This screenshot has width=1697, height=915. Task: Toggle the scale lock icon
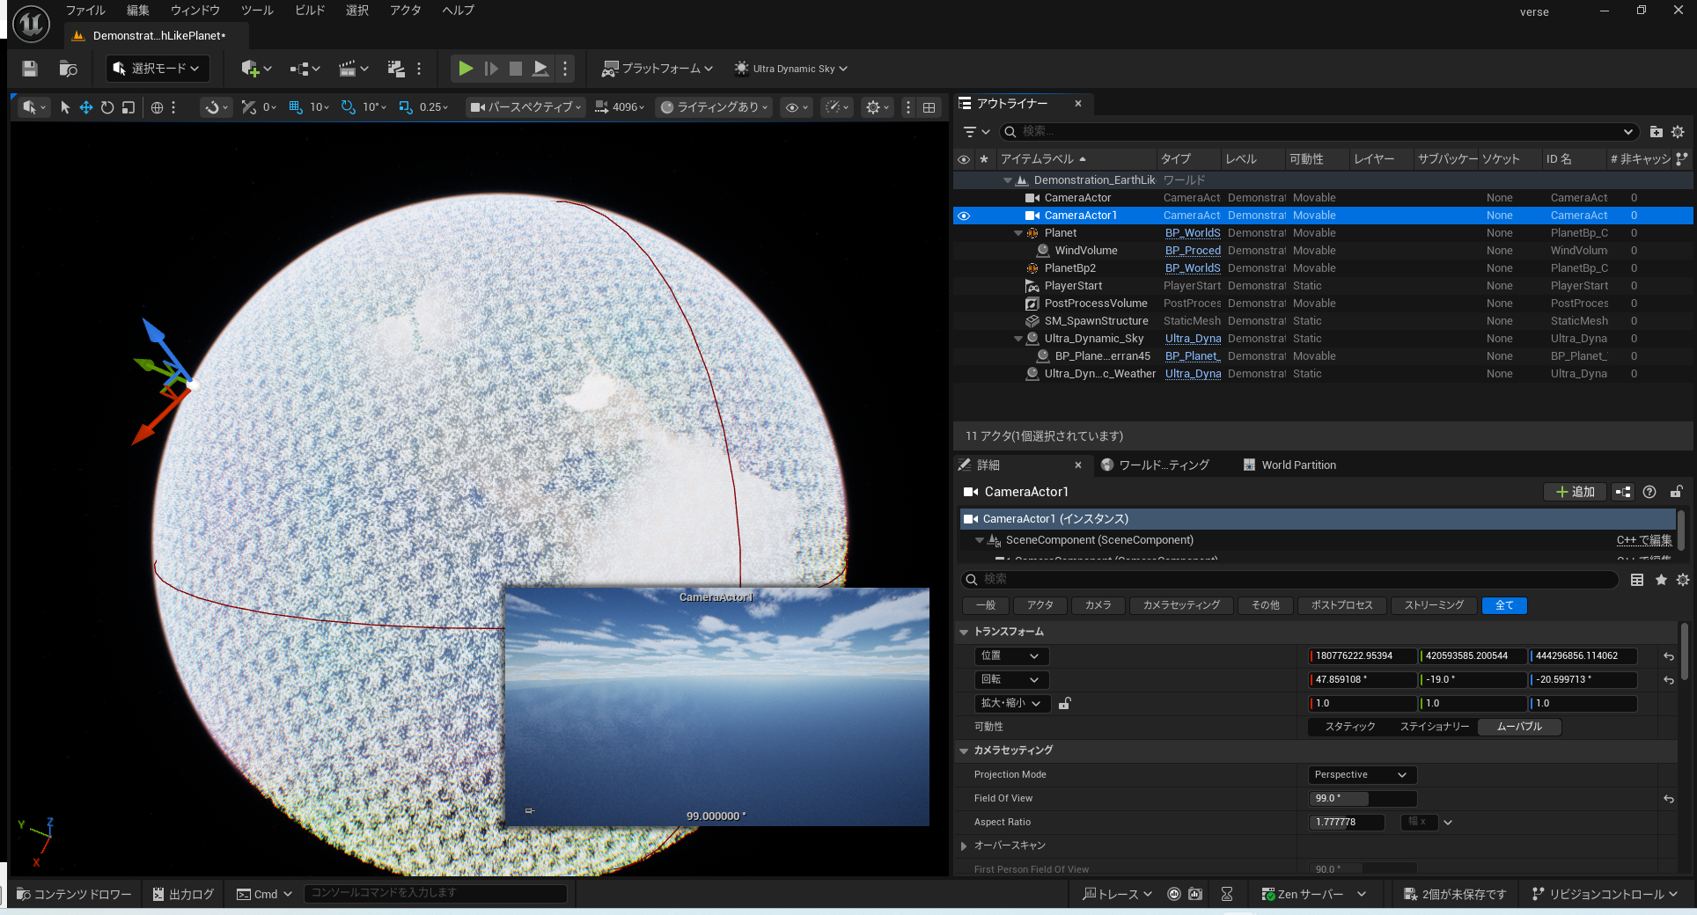[x=1064, y=704]
